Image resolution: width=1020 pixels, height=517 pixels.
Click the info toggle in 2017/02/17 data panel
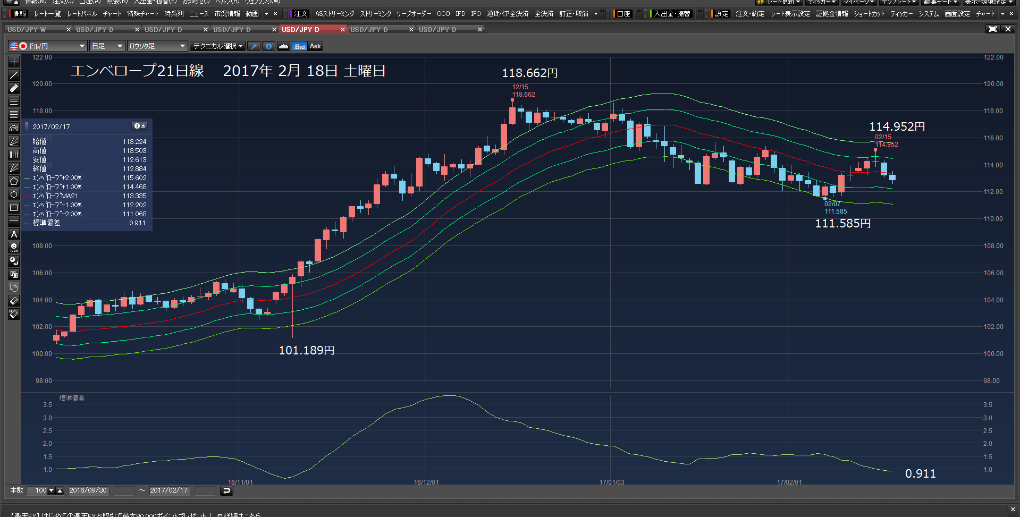coord(140,126)
